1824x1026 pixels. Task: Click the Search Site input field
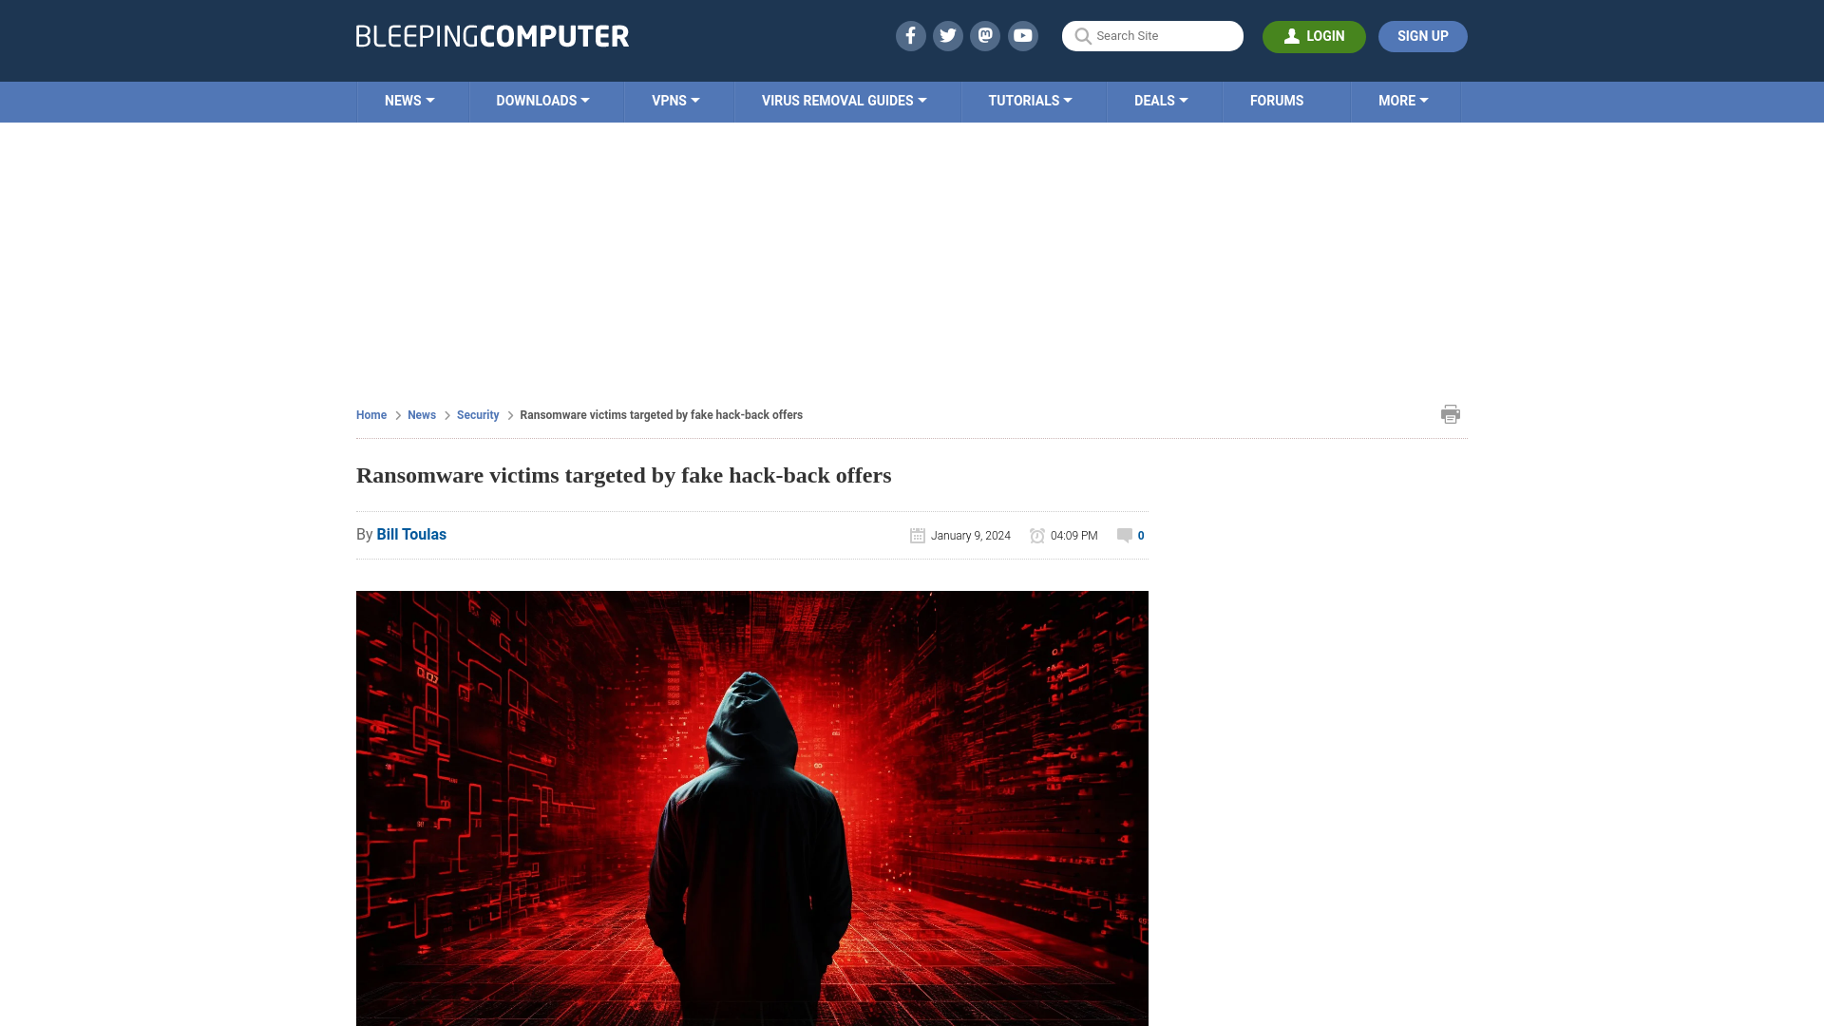tap(1152, 35)
